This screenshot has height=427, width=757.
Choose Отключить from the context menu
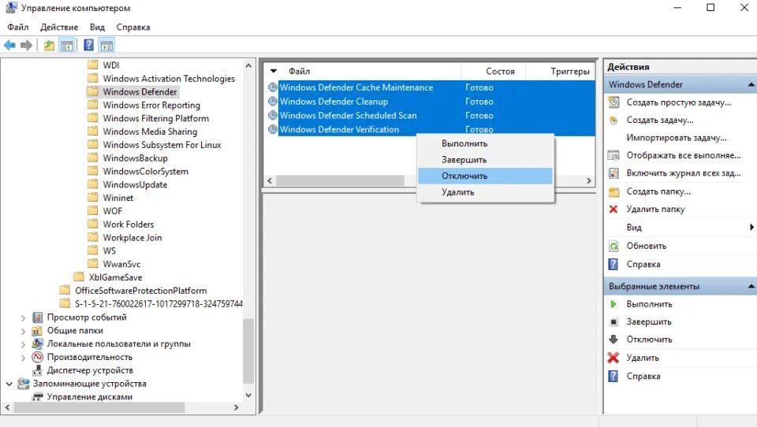coord(485,176)
